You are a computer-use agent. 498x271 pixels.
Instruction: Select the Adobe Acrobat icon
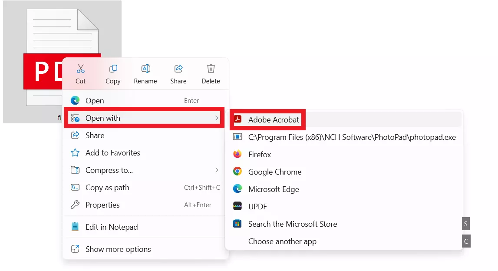click(x=237, y=119)
